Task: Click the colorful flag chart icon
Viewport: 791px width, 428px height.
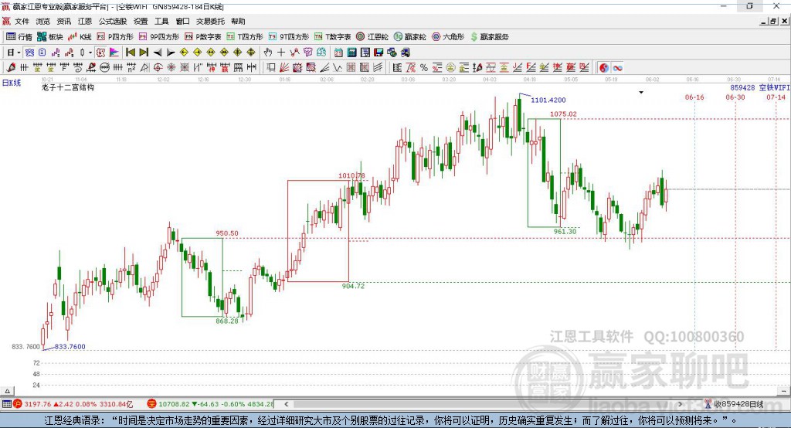Action: coord(114,53)
